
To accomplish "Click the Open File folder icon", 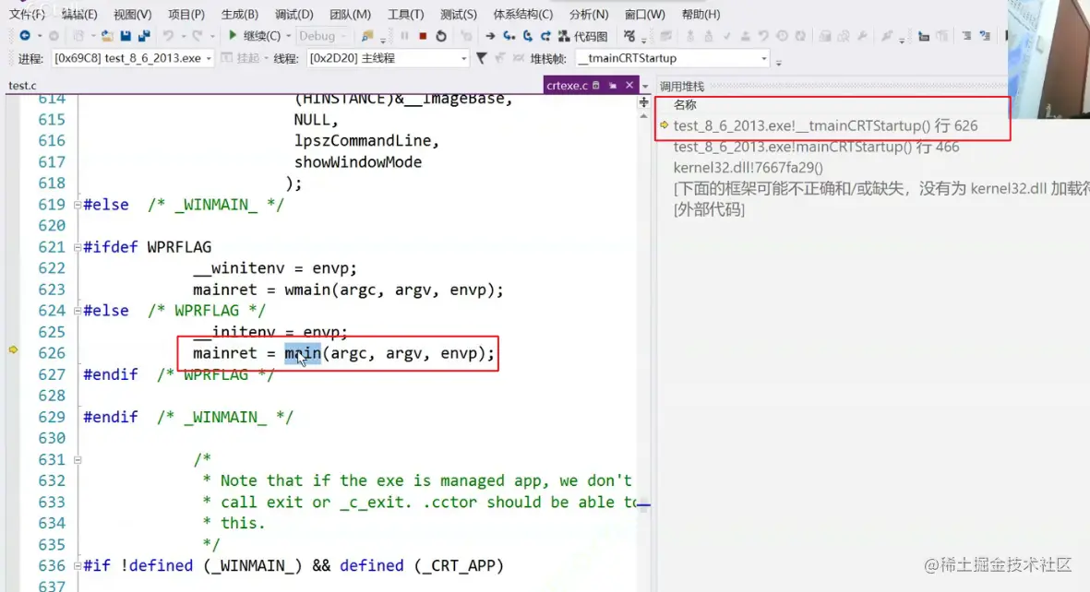I will (x=106, y=35).
